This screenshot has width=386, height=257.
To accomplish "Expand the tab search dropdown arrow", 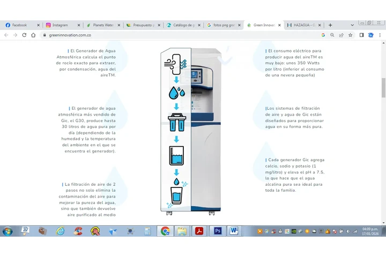I will [x=352, y=25].
